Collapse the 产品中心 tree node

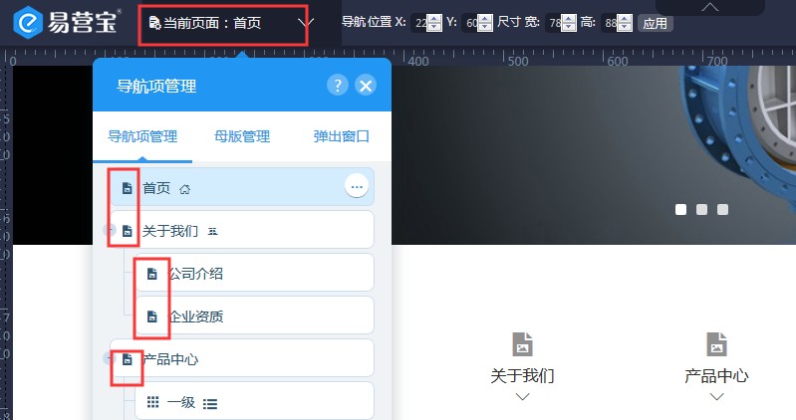coord(109,358)
